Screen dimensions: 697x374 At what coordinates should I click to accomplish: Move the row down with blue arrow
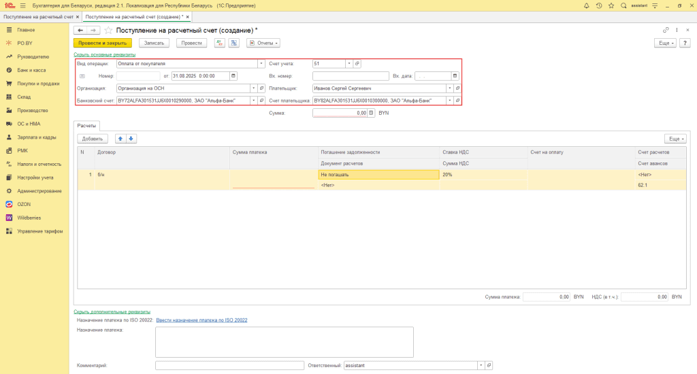click(x=131, y=139)
